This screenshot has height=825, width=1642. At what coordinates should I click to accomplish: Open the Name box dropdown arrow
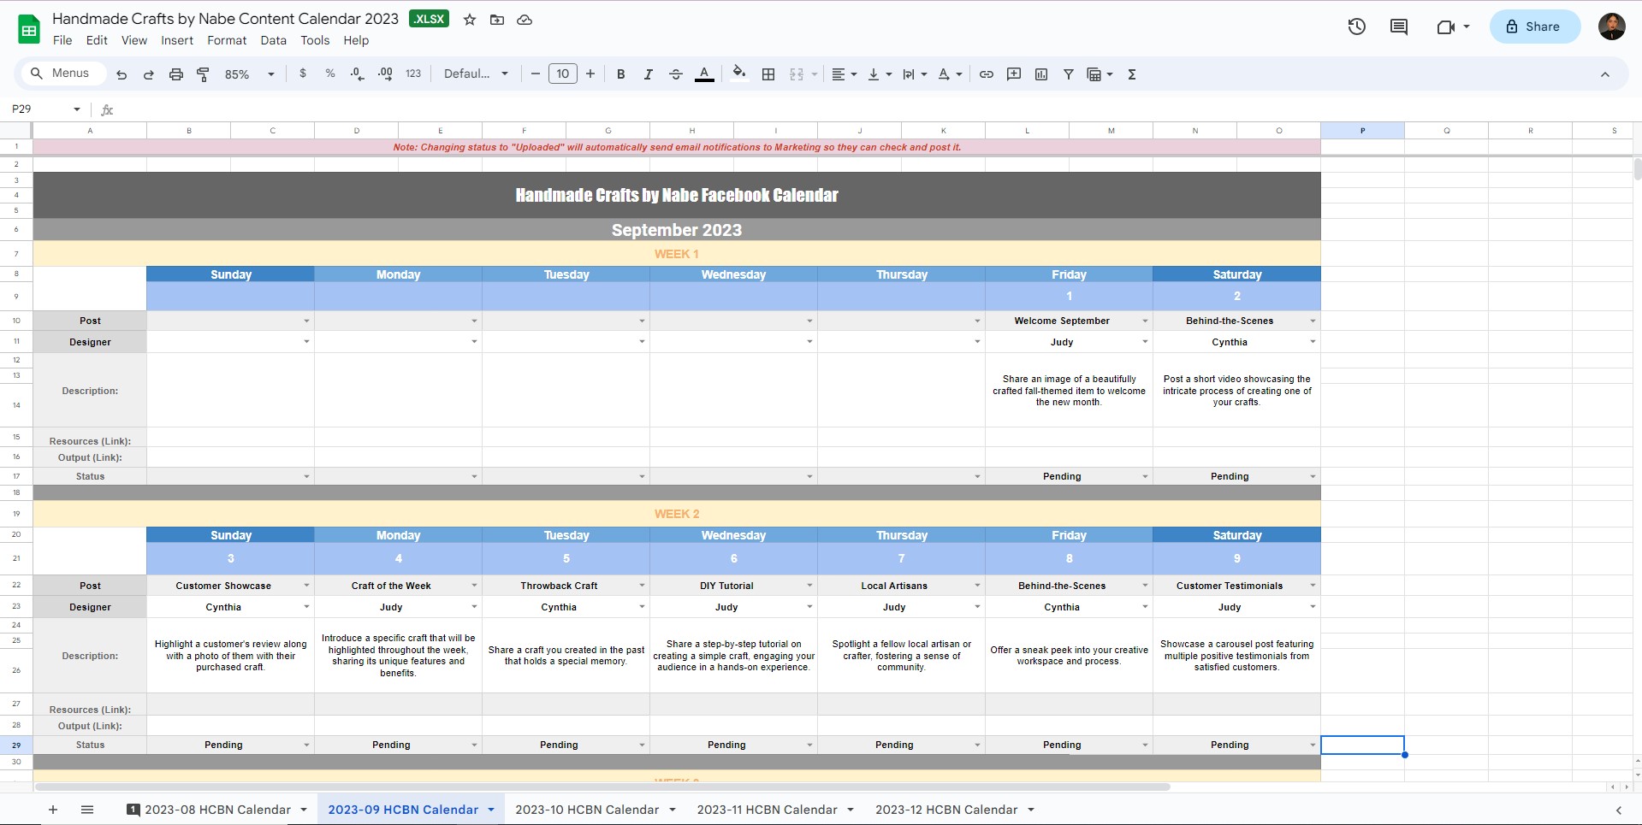tap(77, 109)
